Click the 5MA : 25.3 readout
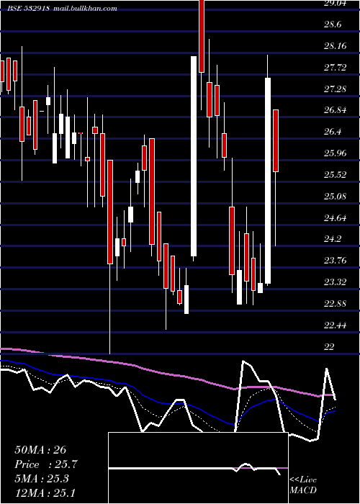The image size is (360, 504). (x=42, y=479)
